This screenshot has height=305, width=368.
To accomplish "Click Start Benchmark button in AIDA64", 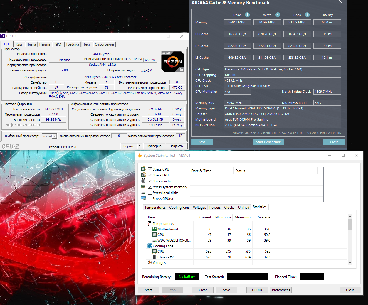I will [268, 142].
